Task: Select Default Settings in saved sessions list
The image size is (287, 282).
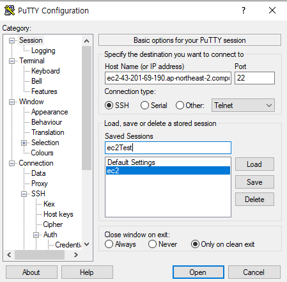Action: (x=168, y=162)
